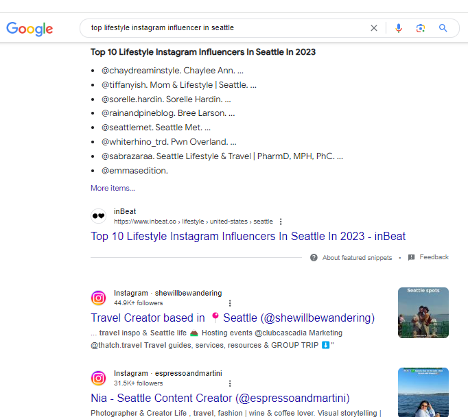468x417 pixels.
Task: Clear the search query with X
Action: click(374, 28)
